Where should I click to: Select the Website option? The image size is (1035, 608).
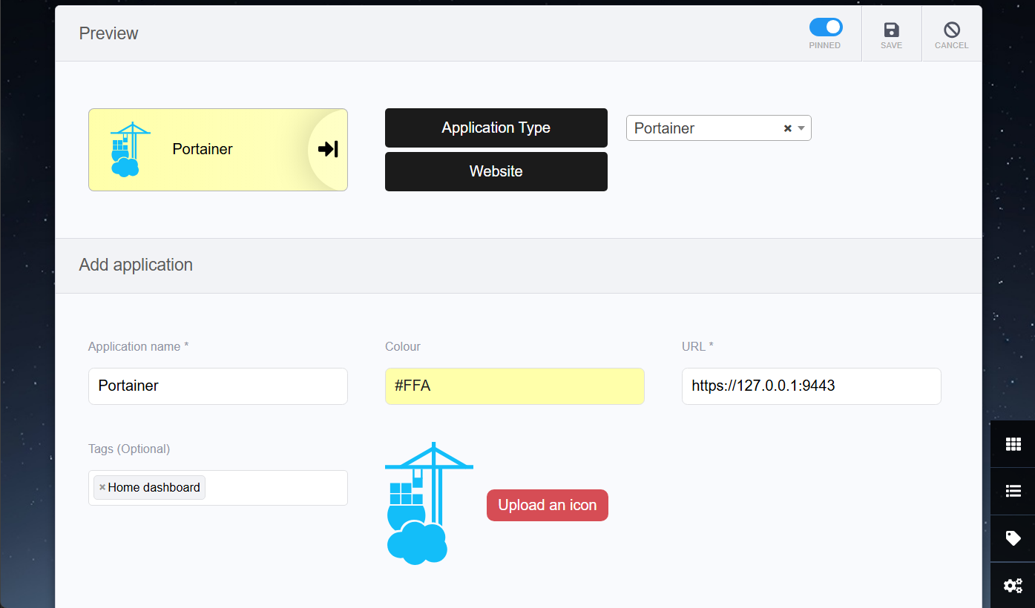(x=496, y=171)
